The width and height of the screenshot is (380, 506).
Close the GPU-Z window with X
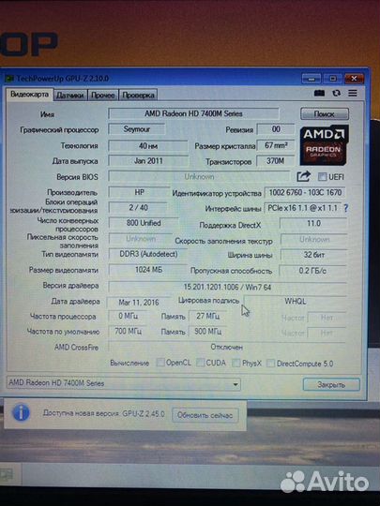[354, 79]
